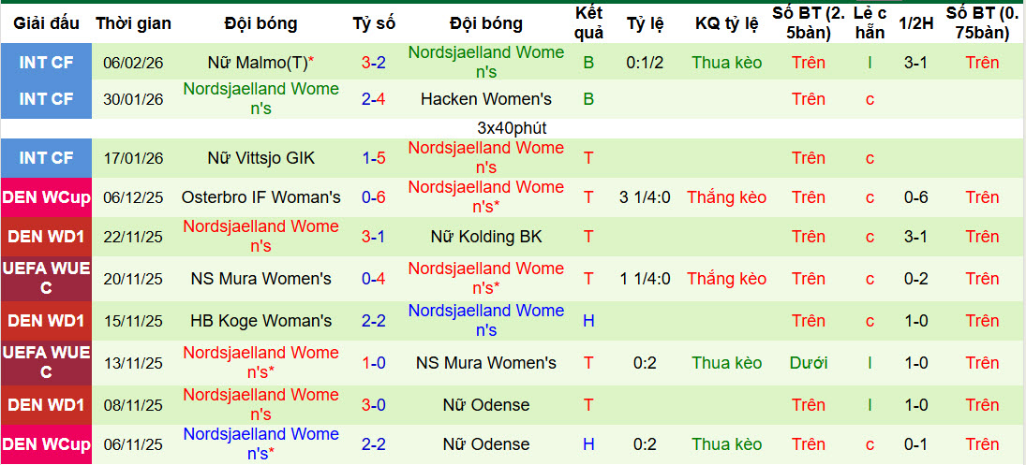Click the 'KQ tỷ lệ' column header
The image size is (1026, 465).
[x=726, y=23]
